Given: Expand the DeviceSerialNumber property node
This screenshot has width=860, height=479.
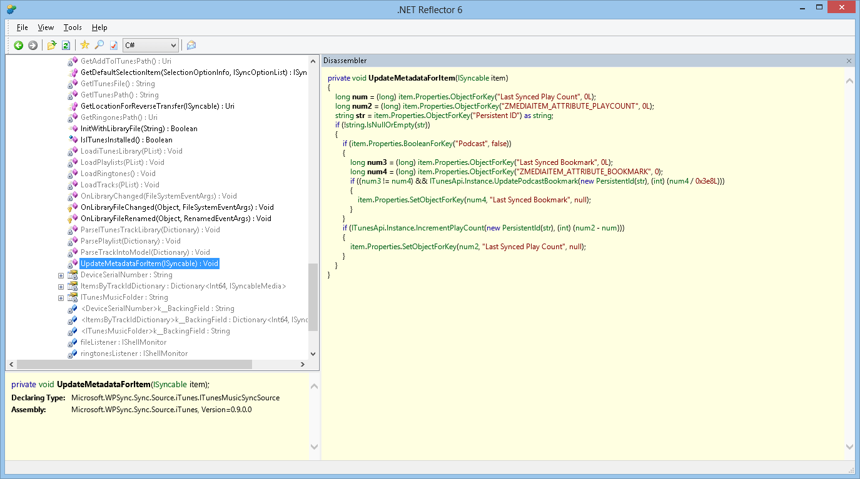Looking at the screenshot, I should click(61, 275).
